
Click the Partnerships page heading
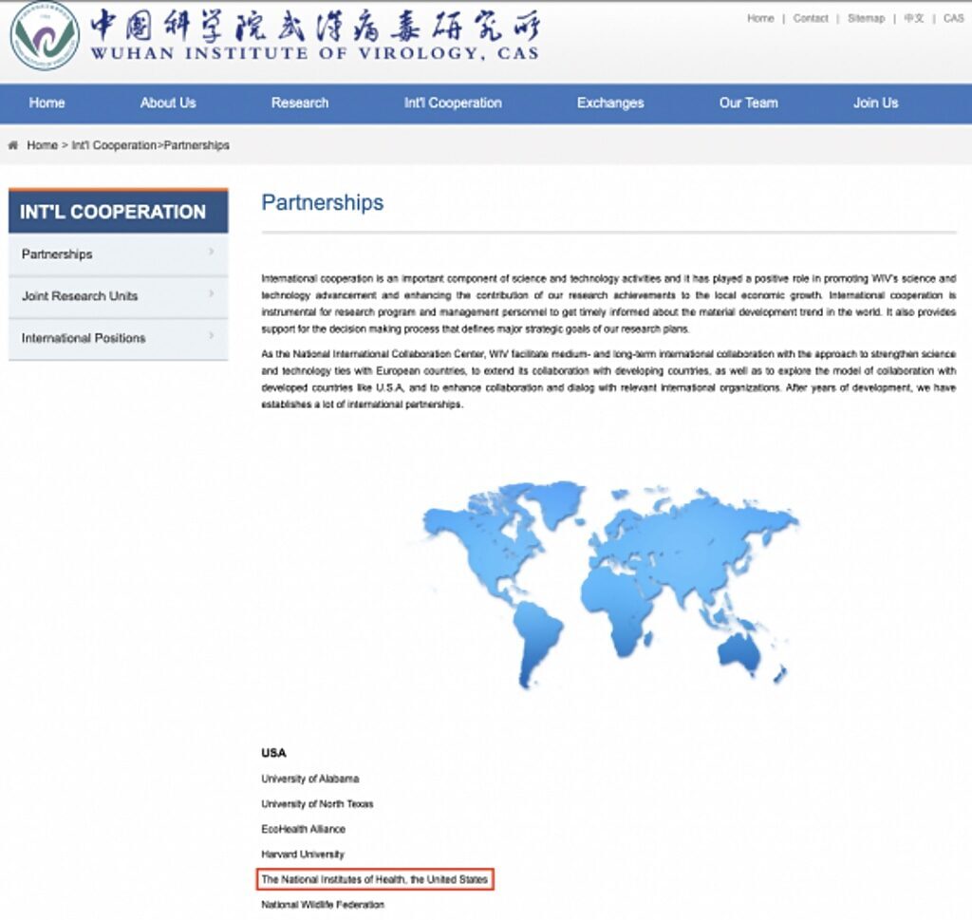point(323,203)
